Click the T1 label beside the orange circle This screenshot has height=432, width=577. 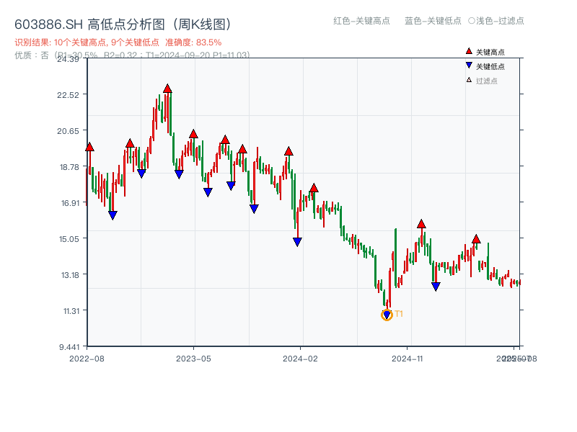point(399,313)
